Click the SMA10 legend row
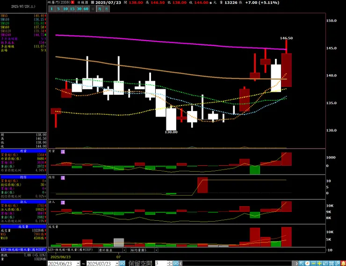The image size is (346, 266). [23, 20]
